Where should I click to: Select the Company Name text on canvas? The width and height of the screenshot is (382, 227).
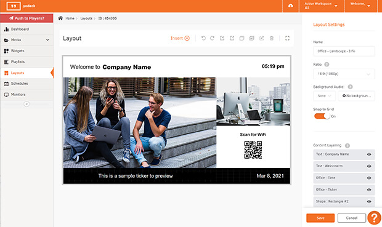tap(127, 67)
